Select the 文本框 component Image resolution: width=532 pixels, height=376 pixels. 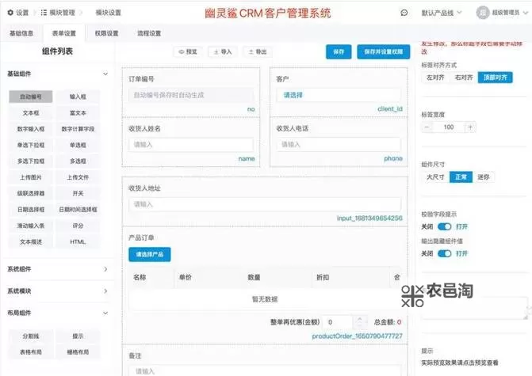pyautogui.click(x=31, y=112)
